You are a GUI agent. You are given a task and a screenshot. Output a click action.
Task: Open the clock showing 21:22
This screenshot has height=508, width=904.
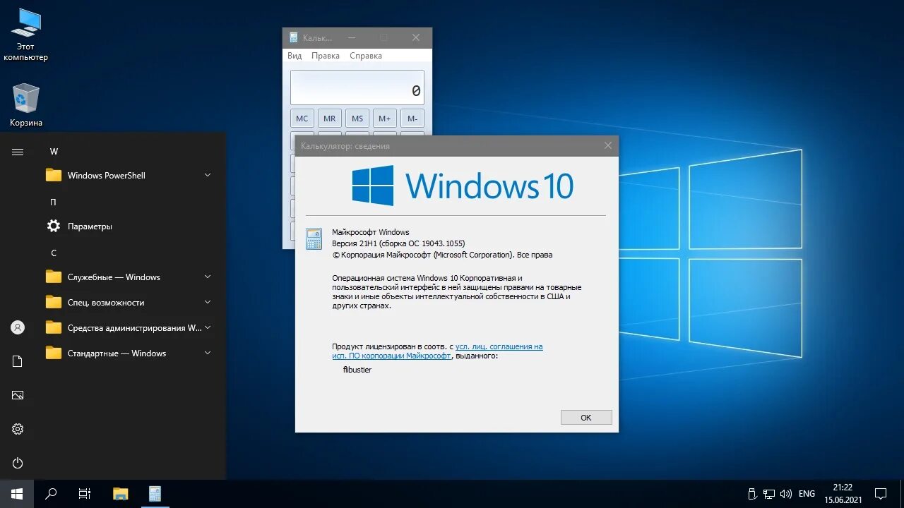click(x=843, y=494)
